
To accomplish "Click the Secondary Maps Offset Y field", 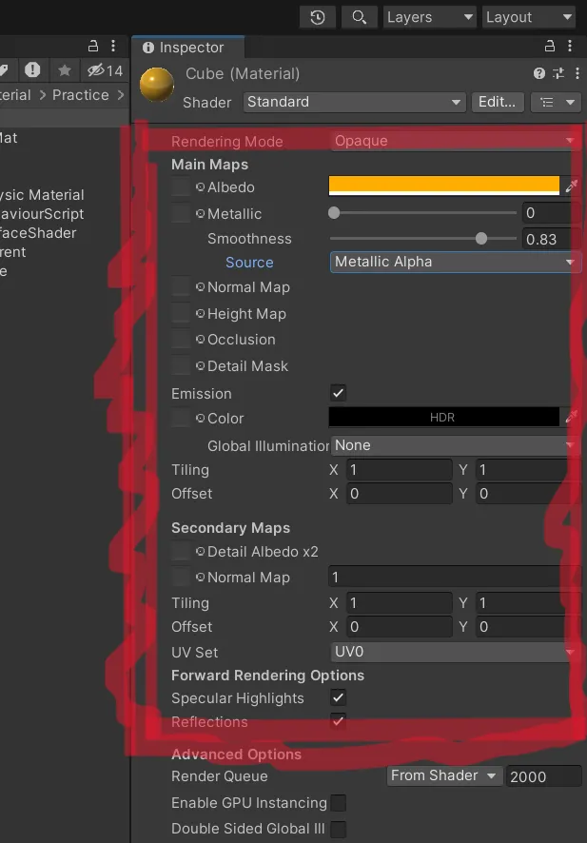I will click(x=528, y=627).
